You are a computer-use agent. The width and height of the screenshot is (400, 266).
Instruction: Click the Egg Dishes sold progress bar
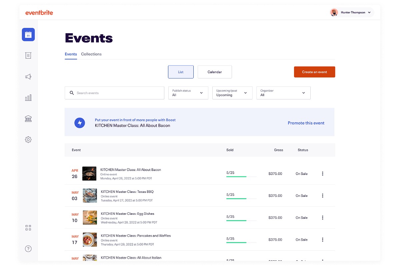[x=241, y=220]
